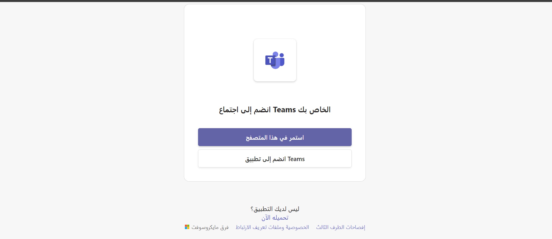Click the four-color Microsoft logo in footer

coord(187,227)
